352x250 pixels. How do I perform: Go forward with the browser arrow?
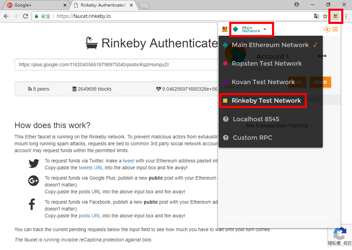pos(16,16)
